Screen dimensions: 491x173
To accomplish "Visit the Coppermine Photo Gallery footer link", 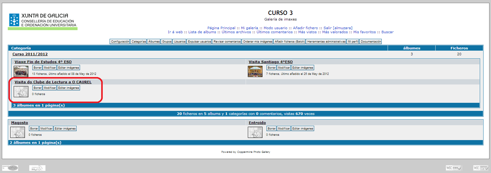I will [x=253, y=152].
